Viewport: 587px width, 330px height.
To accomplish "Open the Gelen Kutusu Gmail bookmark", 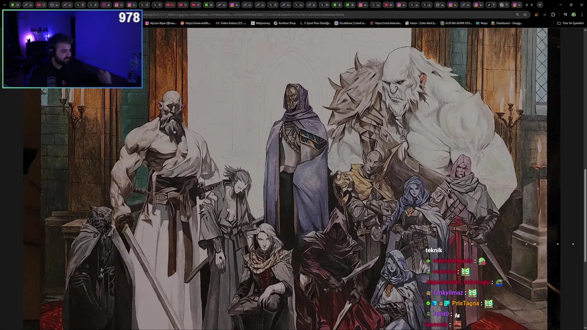I will (231, 23).
